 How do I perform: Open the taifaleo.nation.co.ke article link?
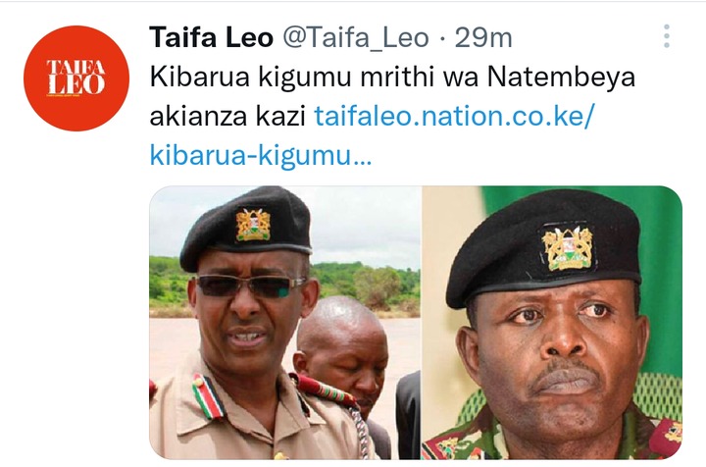454,116
